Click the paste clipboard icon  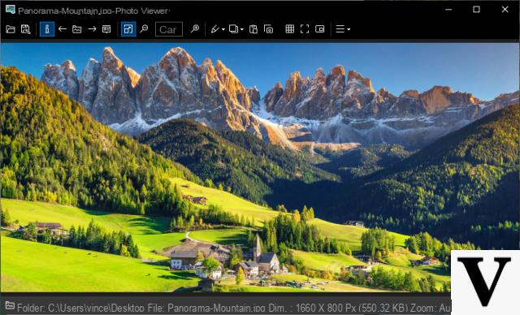coord(253,29)
